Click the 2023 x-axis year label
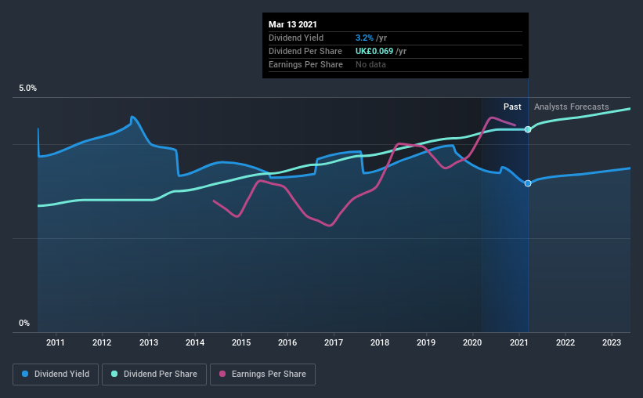643x398 pixels. [612, 342]
